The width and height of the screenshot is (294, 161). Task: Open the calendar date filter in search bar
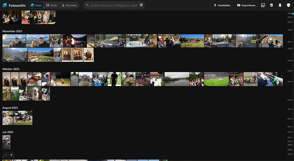141,5
